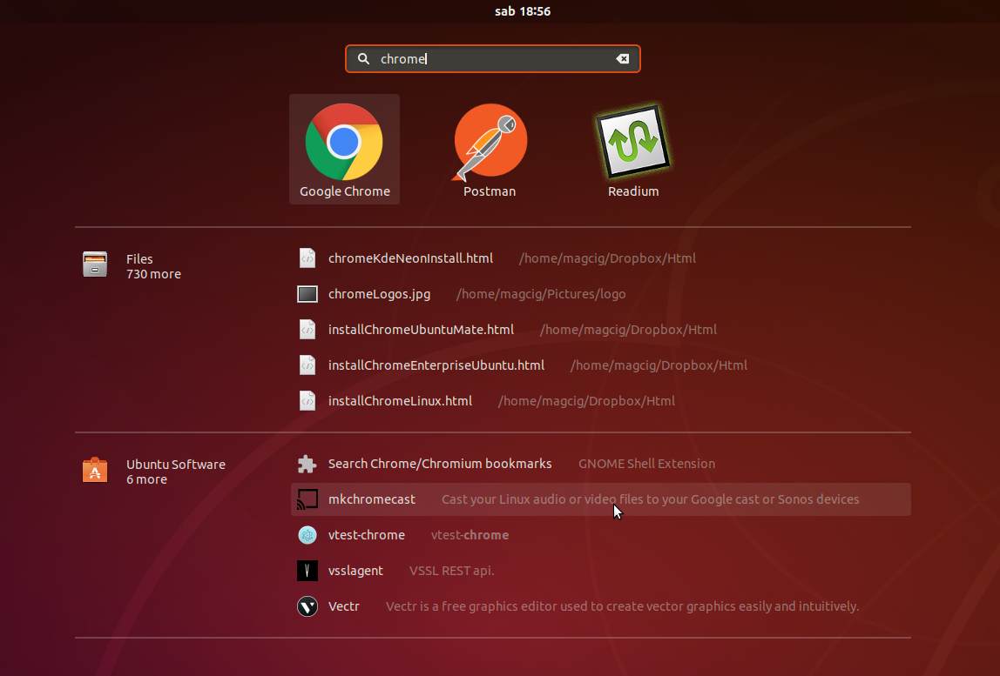Viewport: 1000px width, 676px height.
Task: Click the Readium label text
Action: pos(632,191)
